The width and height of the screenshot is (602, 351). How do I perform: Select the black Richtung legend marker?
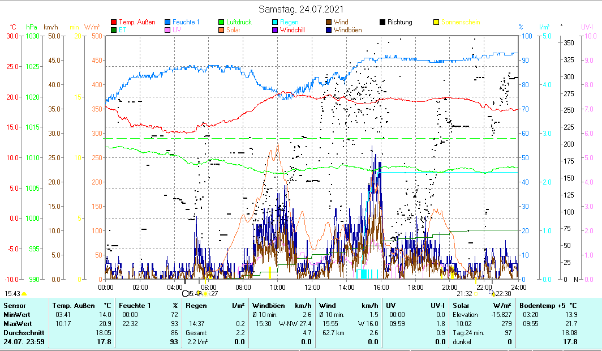click(382, 23)
